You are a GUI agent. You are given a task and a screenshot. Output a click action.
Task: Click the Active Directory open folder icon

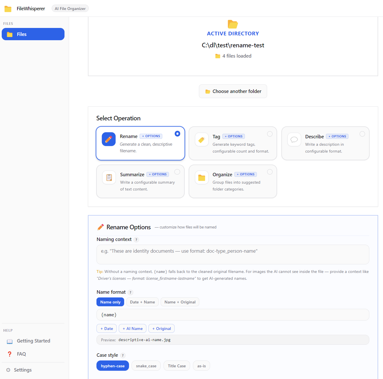(x=233, y=24)
